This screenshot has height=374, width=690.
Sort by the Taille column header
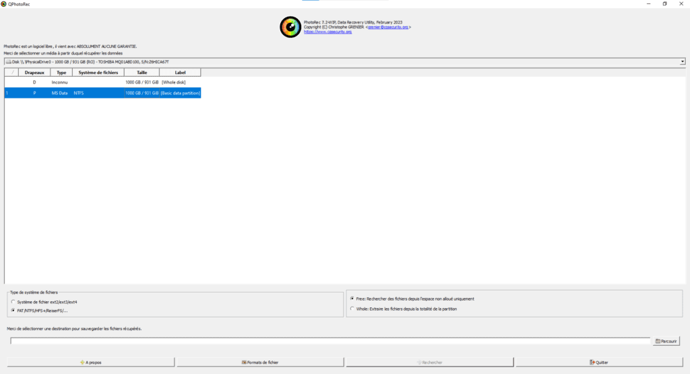[x=142, y=73]
